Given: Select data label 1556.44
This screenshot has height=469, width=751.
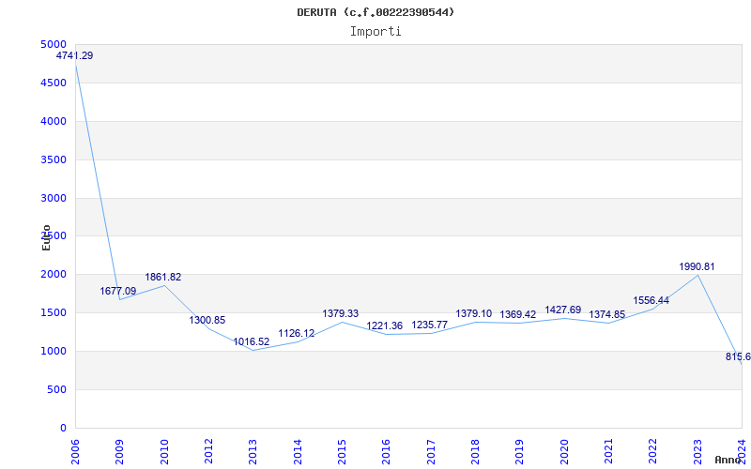Looking at the screenshot, I should pos(651,300).
